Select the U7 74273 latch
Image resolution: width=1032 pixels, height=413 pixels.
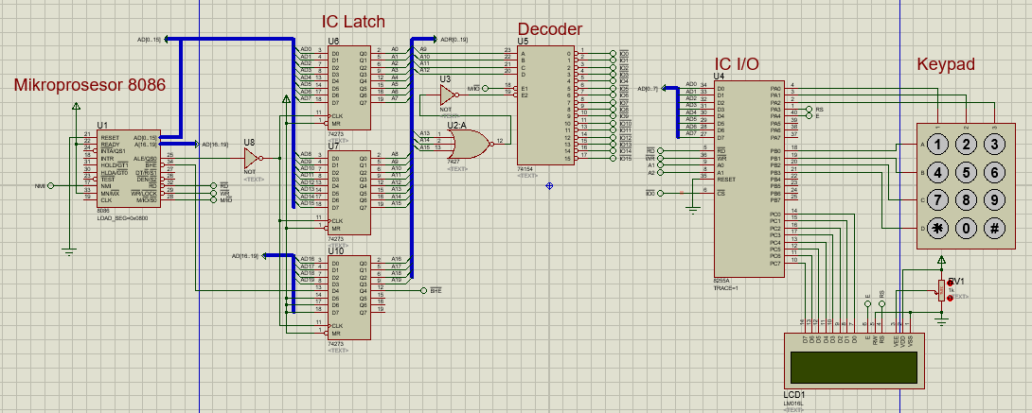pyautogui.click(x=348, y=193)
